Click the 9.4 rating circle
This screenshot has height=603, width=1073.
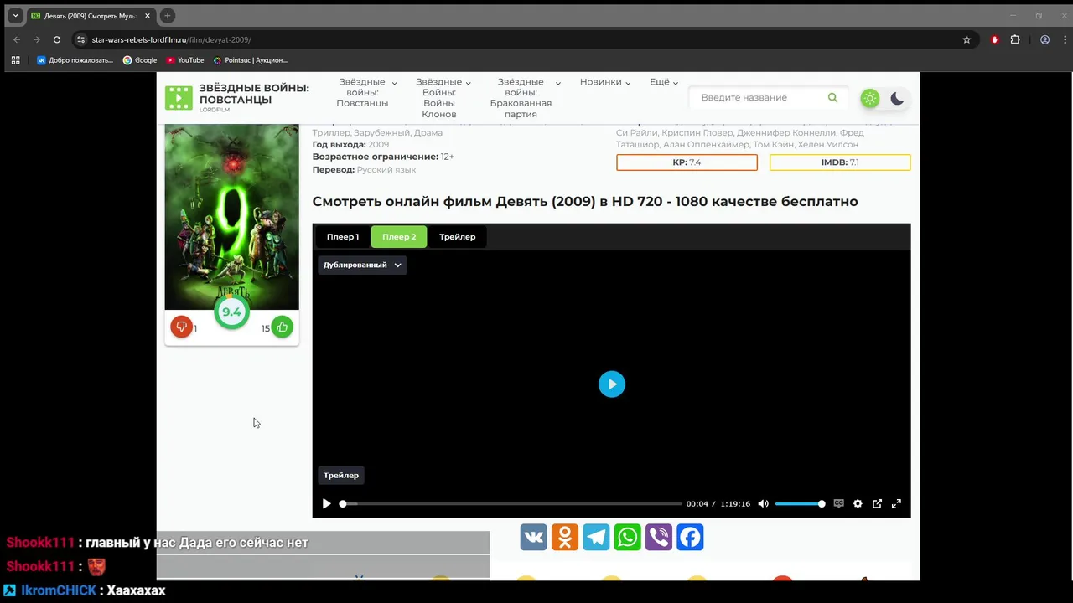pos(232,312)
